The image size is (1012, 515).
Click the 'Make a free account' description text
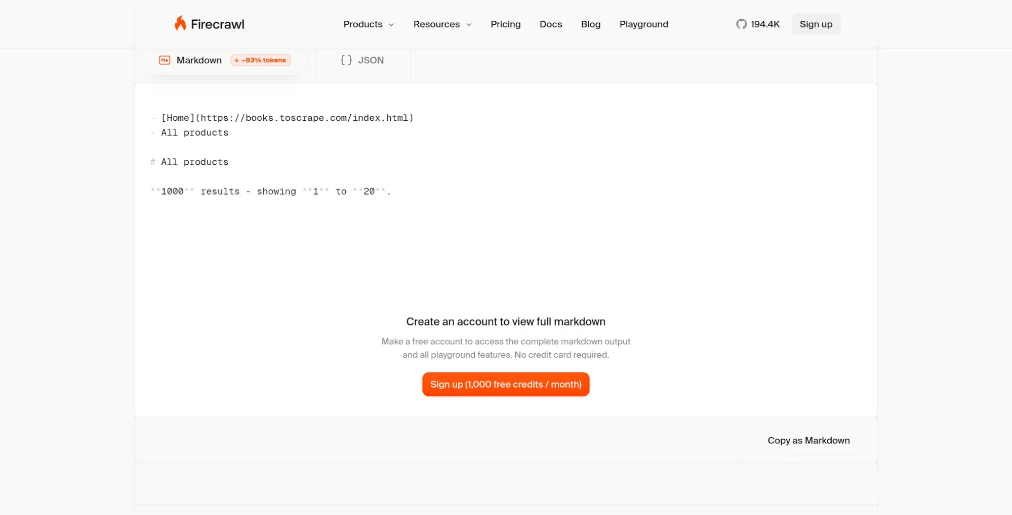pyautogui.click(x=505, y=348)
